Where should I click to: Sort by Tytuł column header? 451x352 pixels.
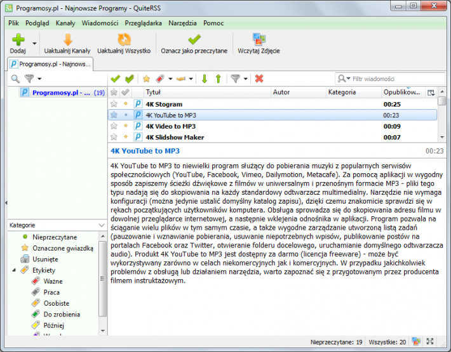tap(207, 92)
